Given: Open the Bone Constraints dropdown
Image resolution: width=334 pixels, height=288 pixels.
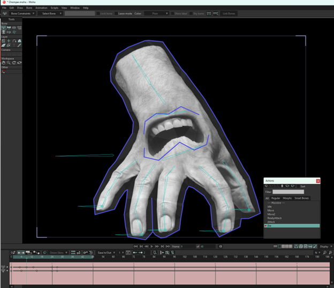Looking at the screenshot, I should click(x=22, y=13).
